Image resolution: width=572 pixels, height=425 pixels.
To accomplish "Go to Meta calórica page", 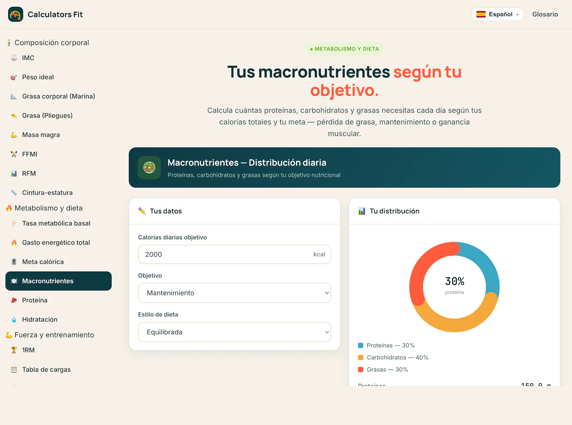I will 59,262.
